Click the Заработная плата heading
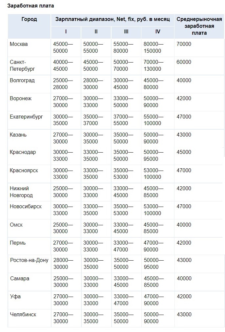The width and height of the screenshot is (225, 332). (31, 6)
